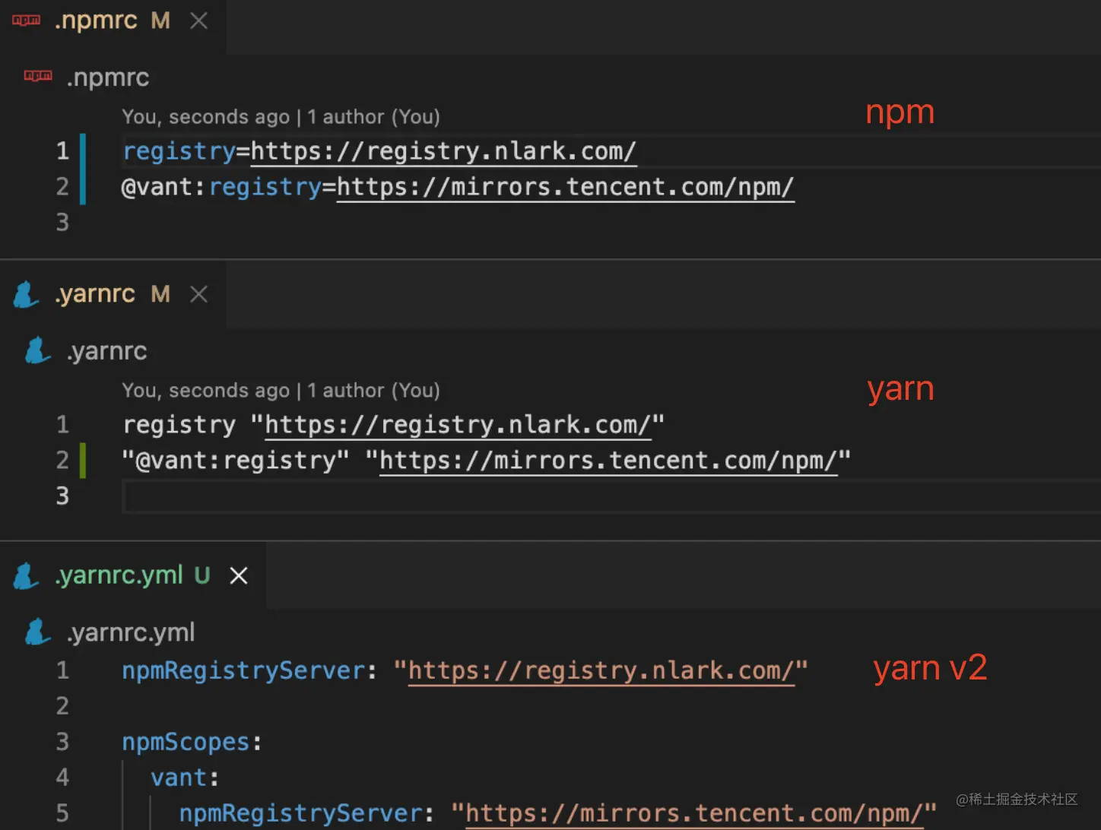
Task: Open registry.nlark.com link in .yarnrc
Action: 458,425
